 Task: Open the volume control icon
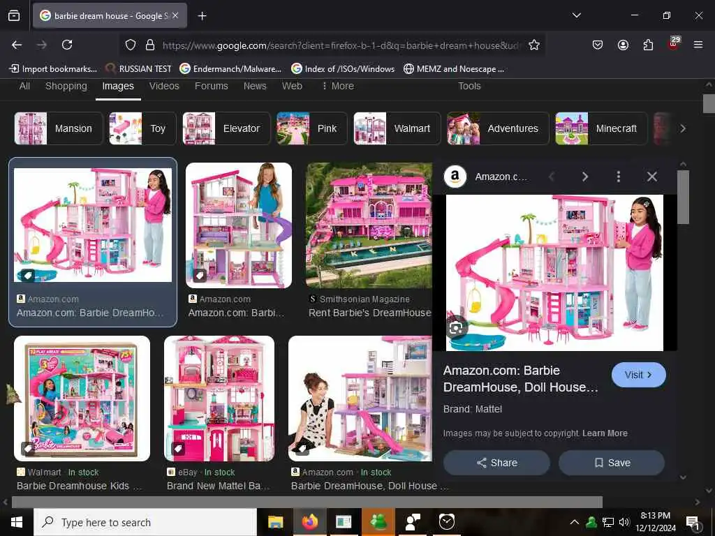click(624, 522)
